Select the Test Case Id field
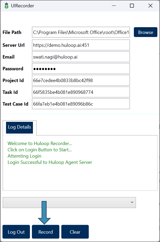This screenshot has width=160, height=242. click(x=81, y=104)
